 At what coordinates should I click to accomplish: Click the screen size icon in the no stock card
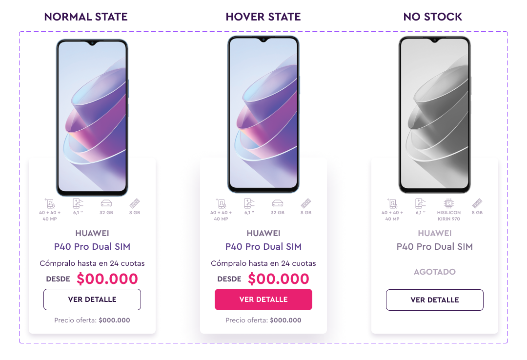click(x=421, y=203)
